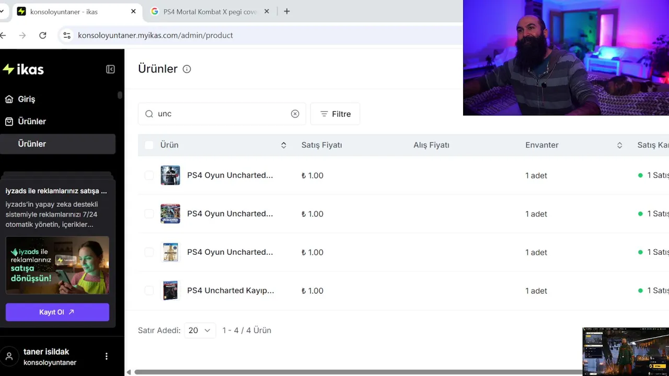Image resolution: width=669 pixels, height=376 pixels.
Task: Open the Ürünler info icon
Action: [x=187, y=69]
